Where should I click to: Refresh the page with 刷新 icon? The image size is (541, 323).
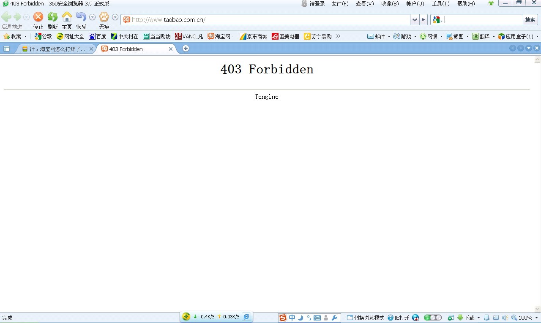(x=52, y=17)
